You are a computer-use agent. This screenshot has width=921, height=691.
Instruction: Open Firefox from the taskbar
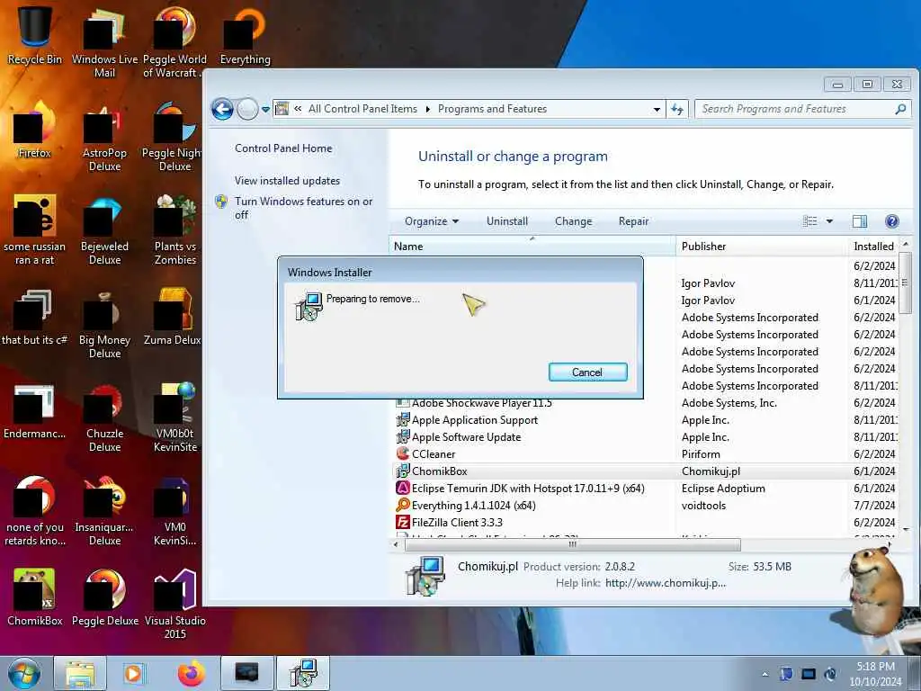point(191,673)
